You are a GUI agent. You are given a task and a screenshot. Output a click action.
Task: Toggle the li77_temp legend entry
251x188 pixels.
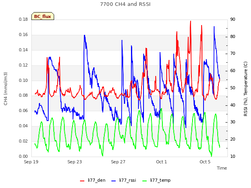click(156, 180)
